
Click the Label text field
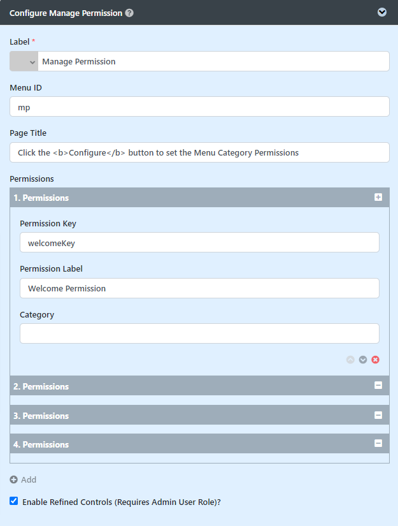click(x=213, y=62)
